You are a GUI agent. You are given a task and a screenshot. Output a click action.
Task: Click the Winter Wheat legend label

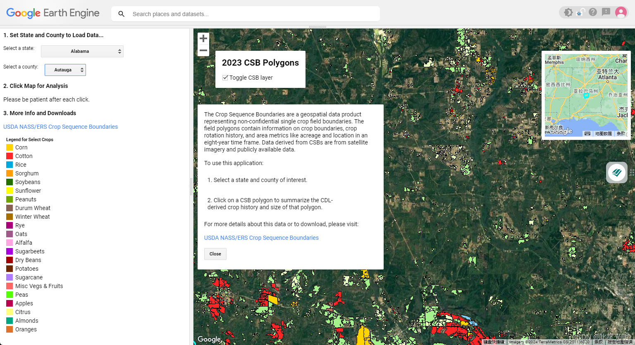click(x=33, y=217)
